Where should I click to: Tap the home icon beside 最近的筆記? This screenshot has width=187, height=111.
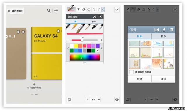[9, 11]
